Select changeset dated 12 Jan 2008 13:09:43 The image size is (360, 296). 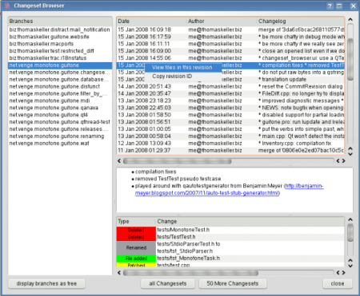(230, 144)
